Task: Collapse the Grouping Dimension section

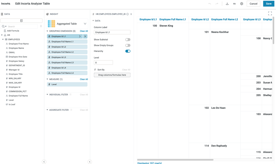Action: point(48,31)
